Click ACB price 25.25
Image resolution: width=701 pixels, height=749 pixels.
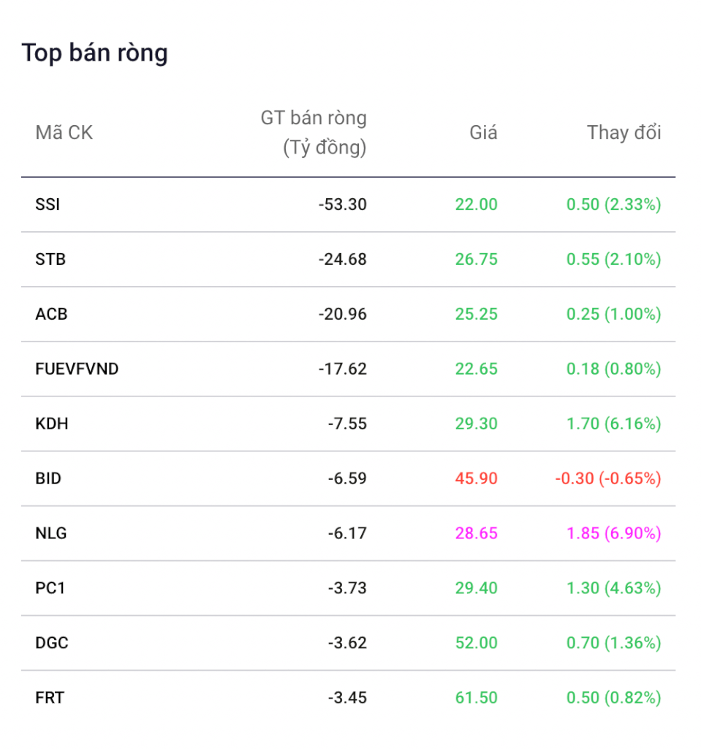coord(476,315)
